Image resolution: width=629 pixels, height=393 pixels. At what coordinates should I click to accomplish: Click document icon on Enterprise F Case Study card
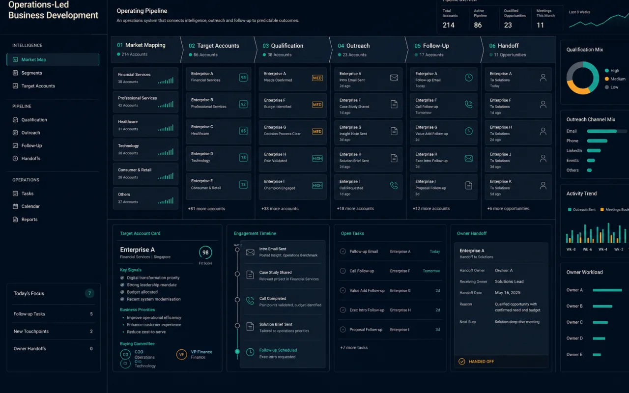pos(394,104)
